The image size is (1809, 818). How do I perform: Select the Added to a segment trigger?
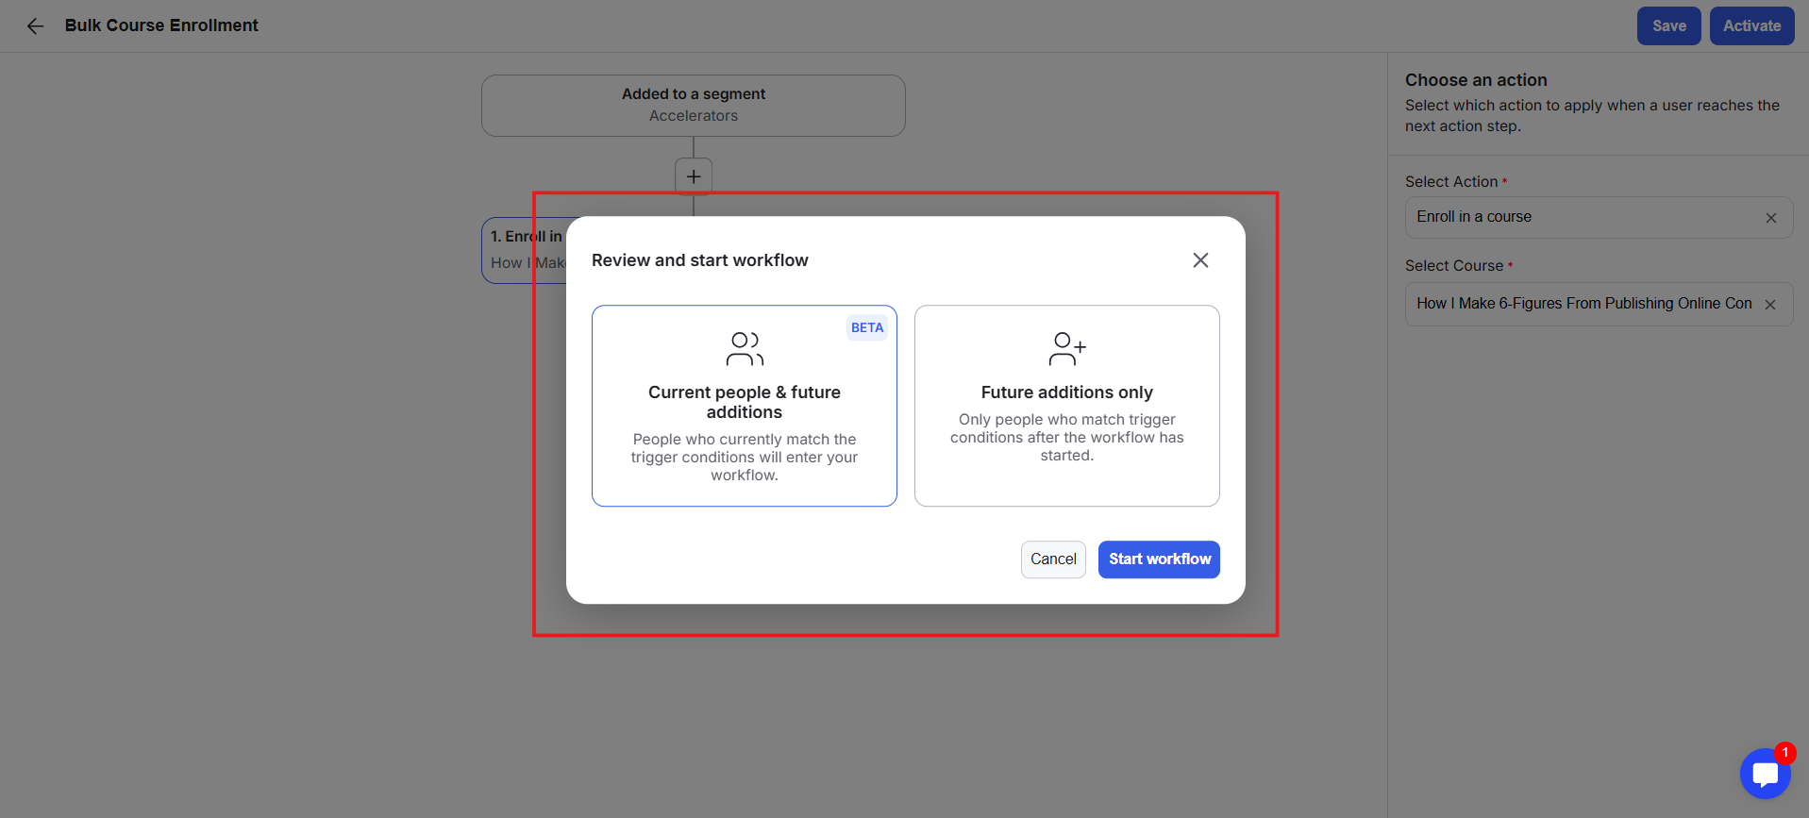click(694, 106)
